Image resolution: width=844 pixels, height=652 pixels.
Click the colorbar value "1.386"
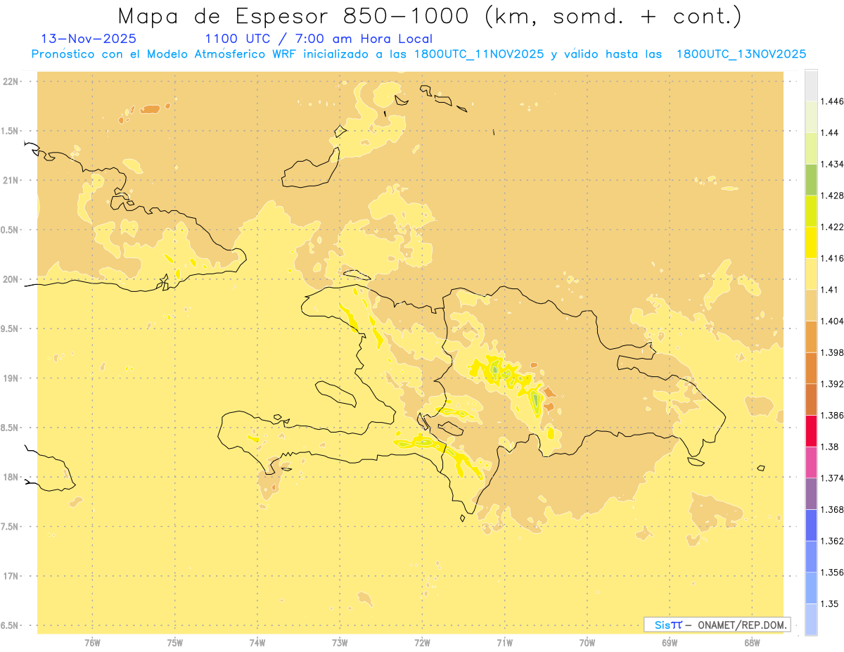coord(832,416)
